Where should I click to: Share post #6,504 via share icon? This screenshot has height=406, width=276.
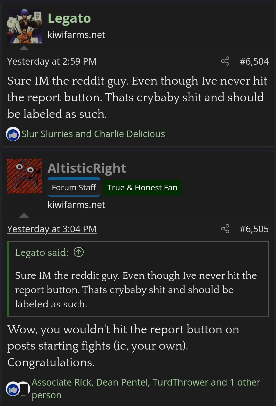point(225,61)
